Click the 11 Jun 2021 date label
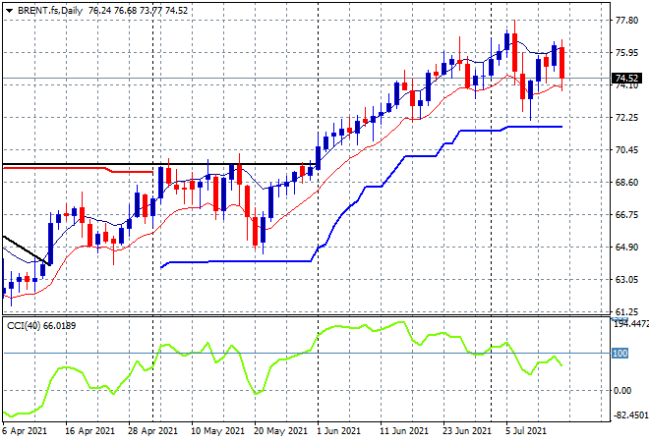 (x=404, y=431)
